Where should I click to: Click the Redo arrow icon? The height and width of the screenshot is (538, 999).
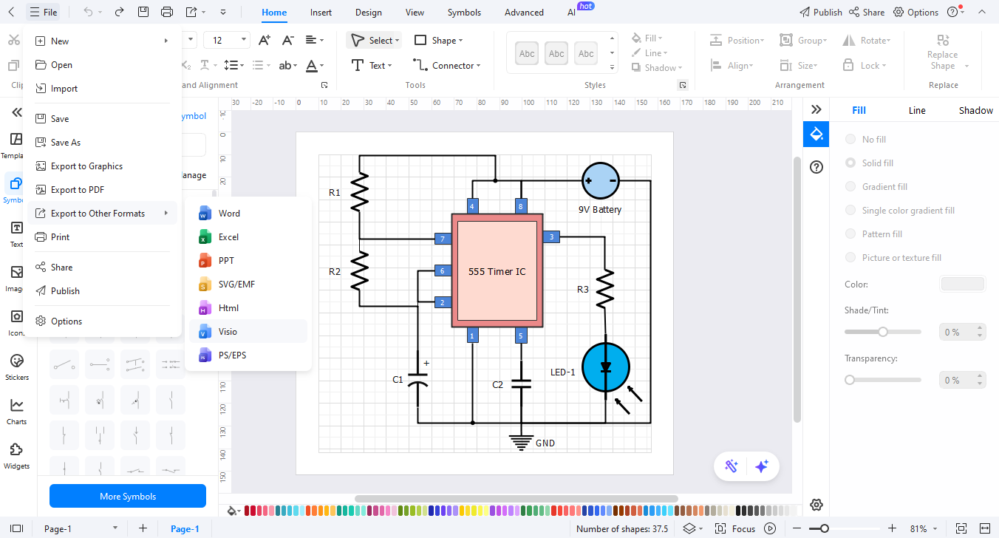pos(120,12)
